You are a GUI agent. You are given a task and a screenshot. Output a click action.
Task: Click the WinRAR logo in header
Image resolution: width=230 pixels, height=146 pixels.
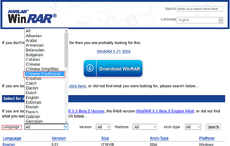32,16
